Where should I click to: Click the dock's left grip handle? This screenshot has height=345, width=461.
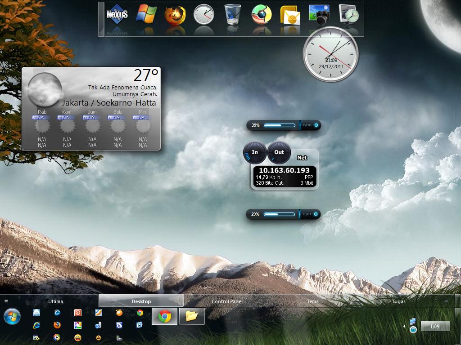[x=101, y=19]
